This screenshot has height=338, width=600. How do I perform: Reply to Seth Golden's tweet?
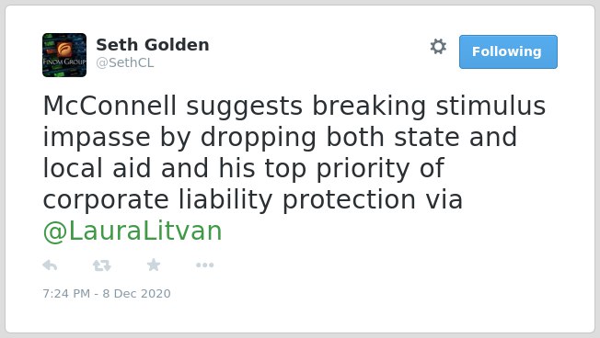coord(50,265)
